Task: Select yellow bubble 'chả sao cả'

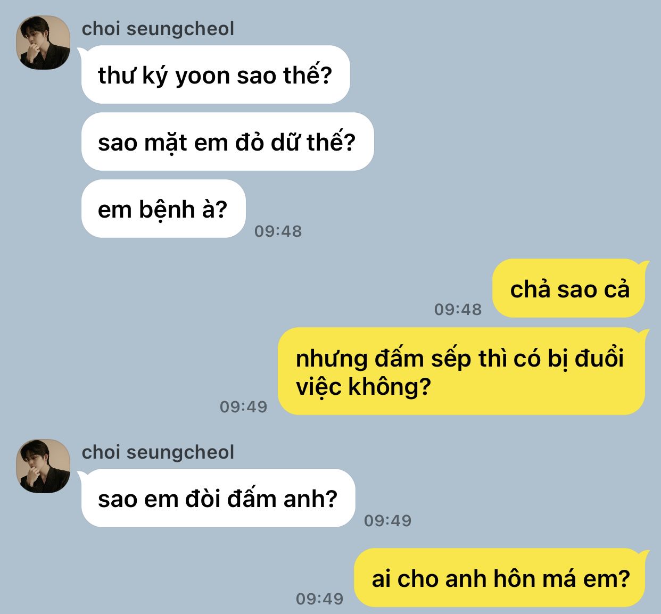Action: click(568, 288)
